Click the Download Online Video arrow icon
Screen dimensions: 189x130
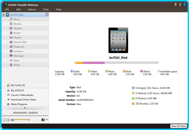pyautogui.click(x=8, y=99)
